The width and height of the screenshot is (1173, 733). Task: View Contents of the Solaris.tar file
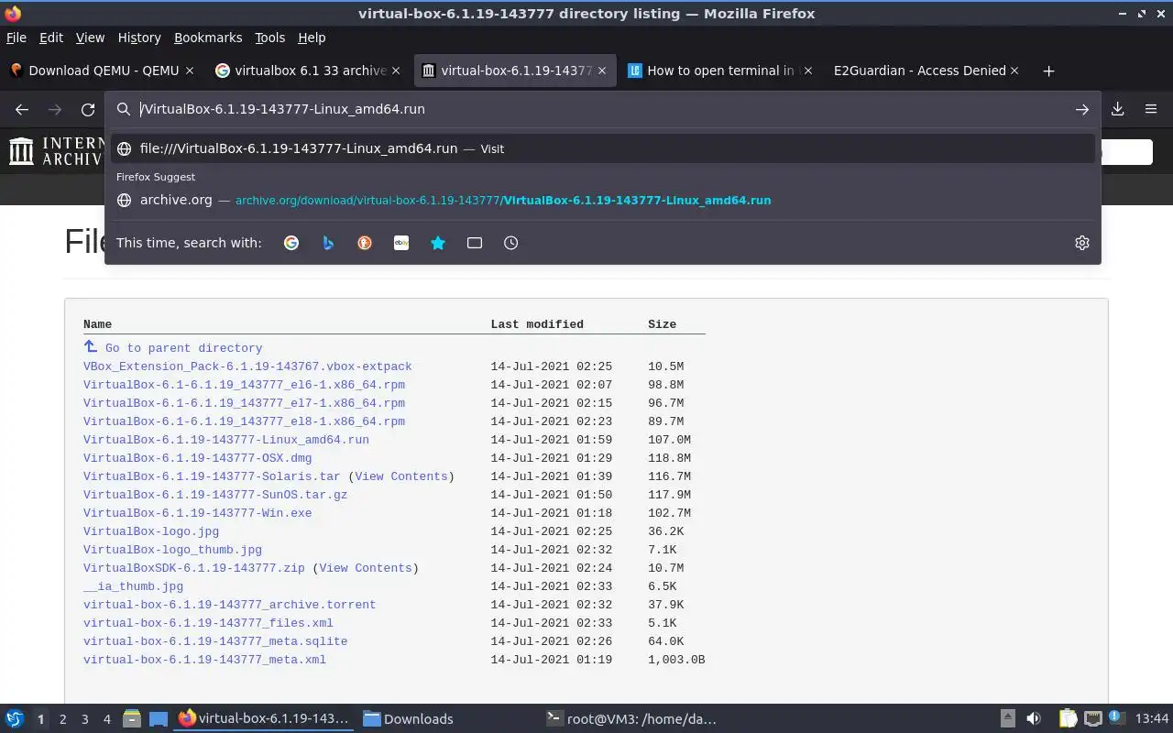401,476
